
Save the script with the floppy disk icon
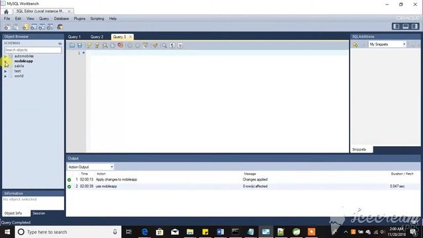[79, 46]
